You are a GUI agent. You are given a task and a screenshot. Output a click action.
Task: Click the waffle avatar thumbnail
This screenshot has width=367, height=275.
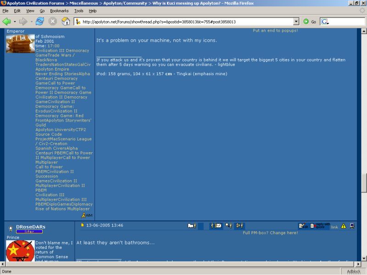pos(20,44)
